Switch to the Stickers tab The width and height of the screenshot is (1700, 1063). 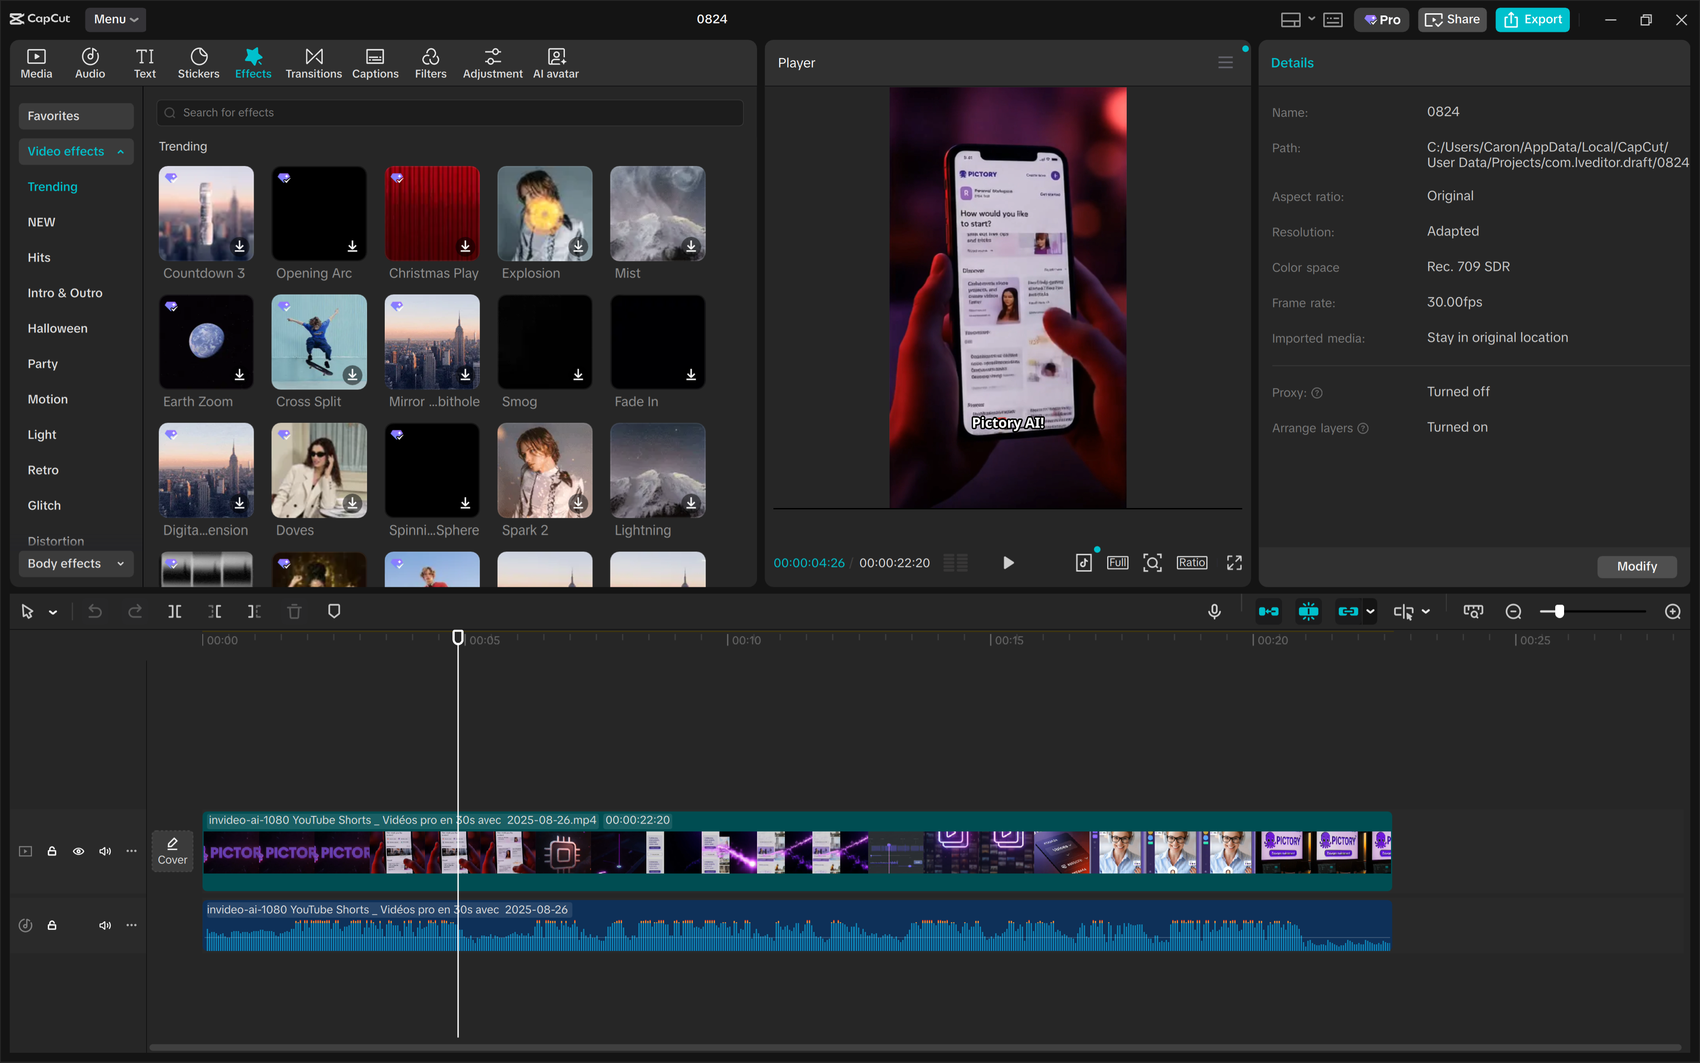click(199, 62)
